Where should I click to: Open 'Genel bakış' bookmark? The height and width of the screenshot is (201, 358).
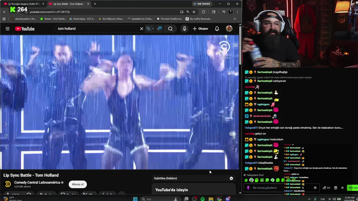[x=82, y=19]
